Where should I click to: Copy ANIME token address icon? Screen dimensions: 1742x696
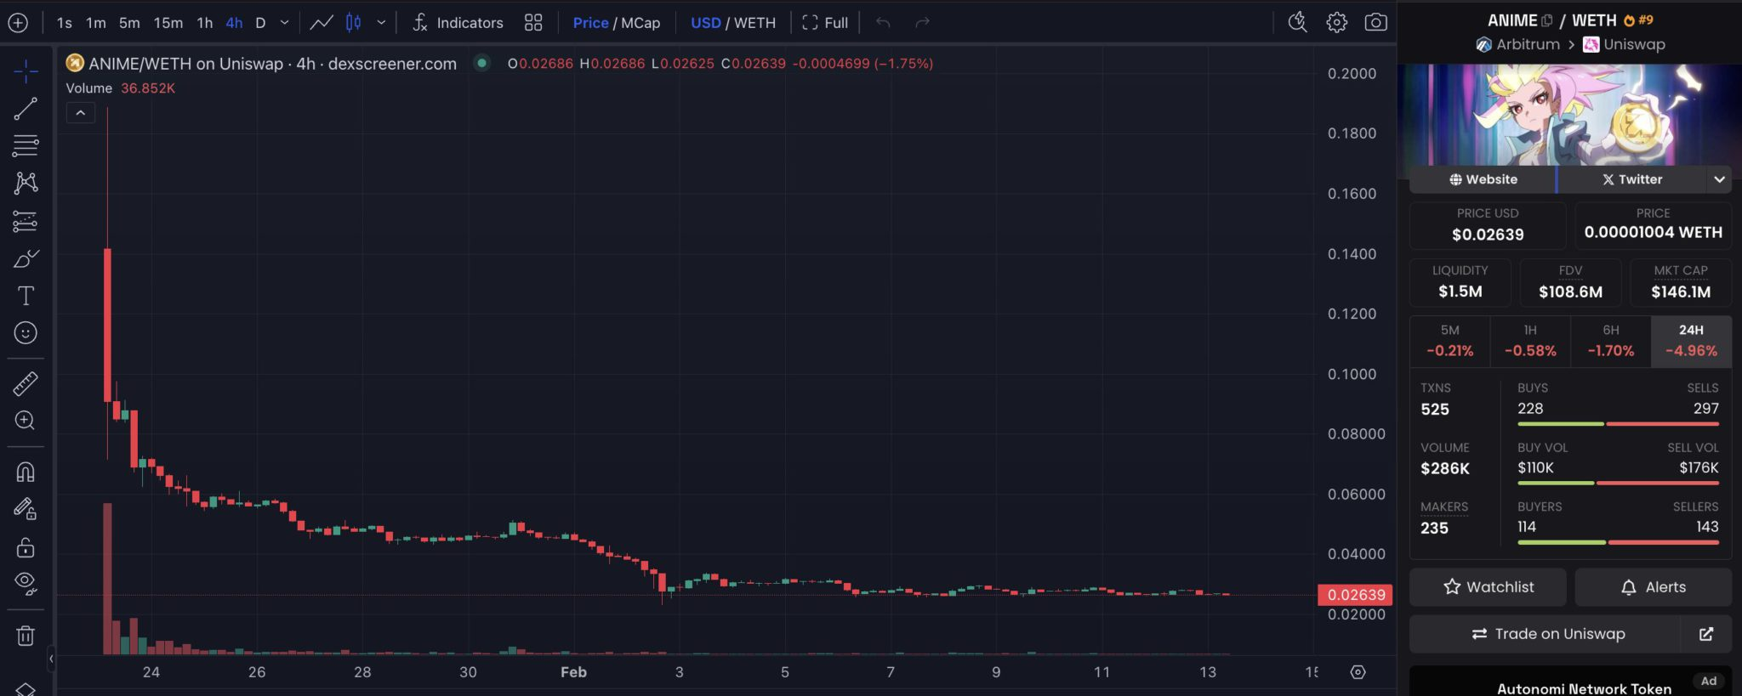pos(1547,20)
